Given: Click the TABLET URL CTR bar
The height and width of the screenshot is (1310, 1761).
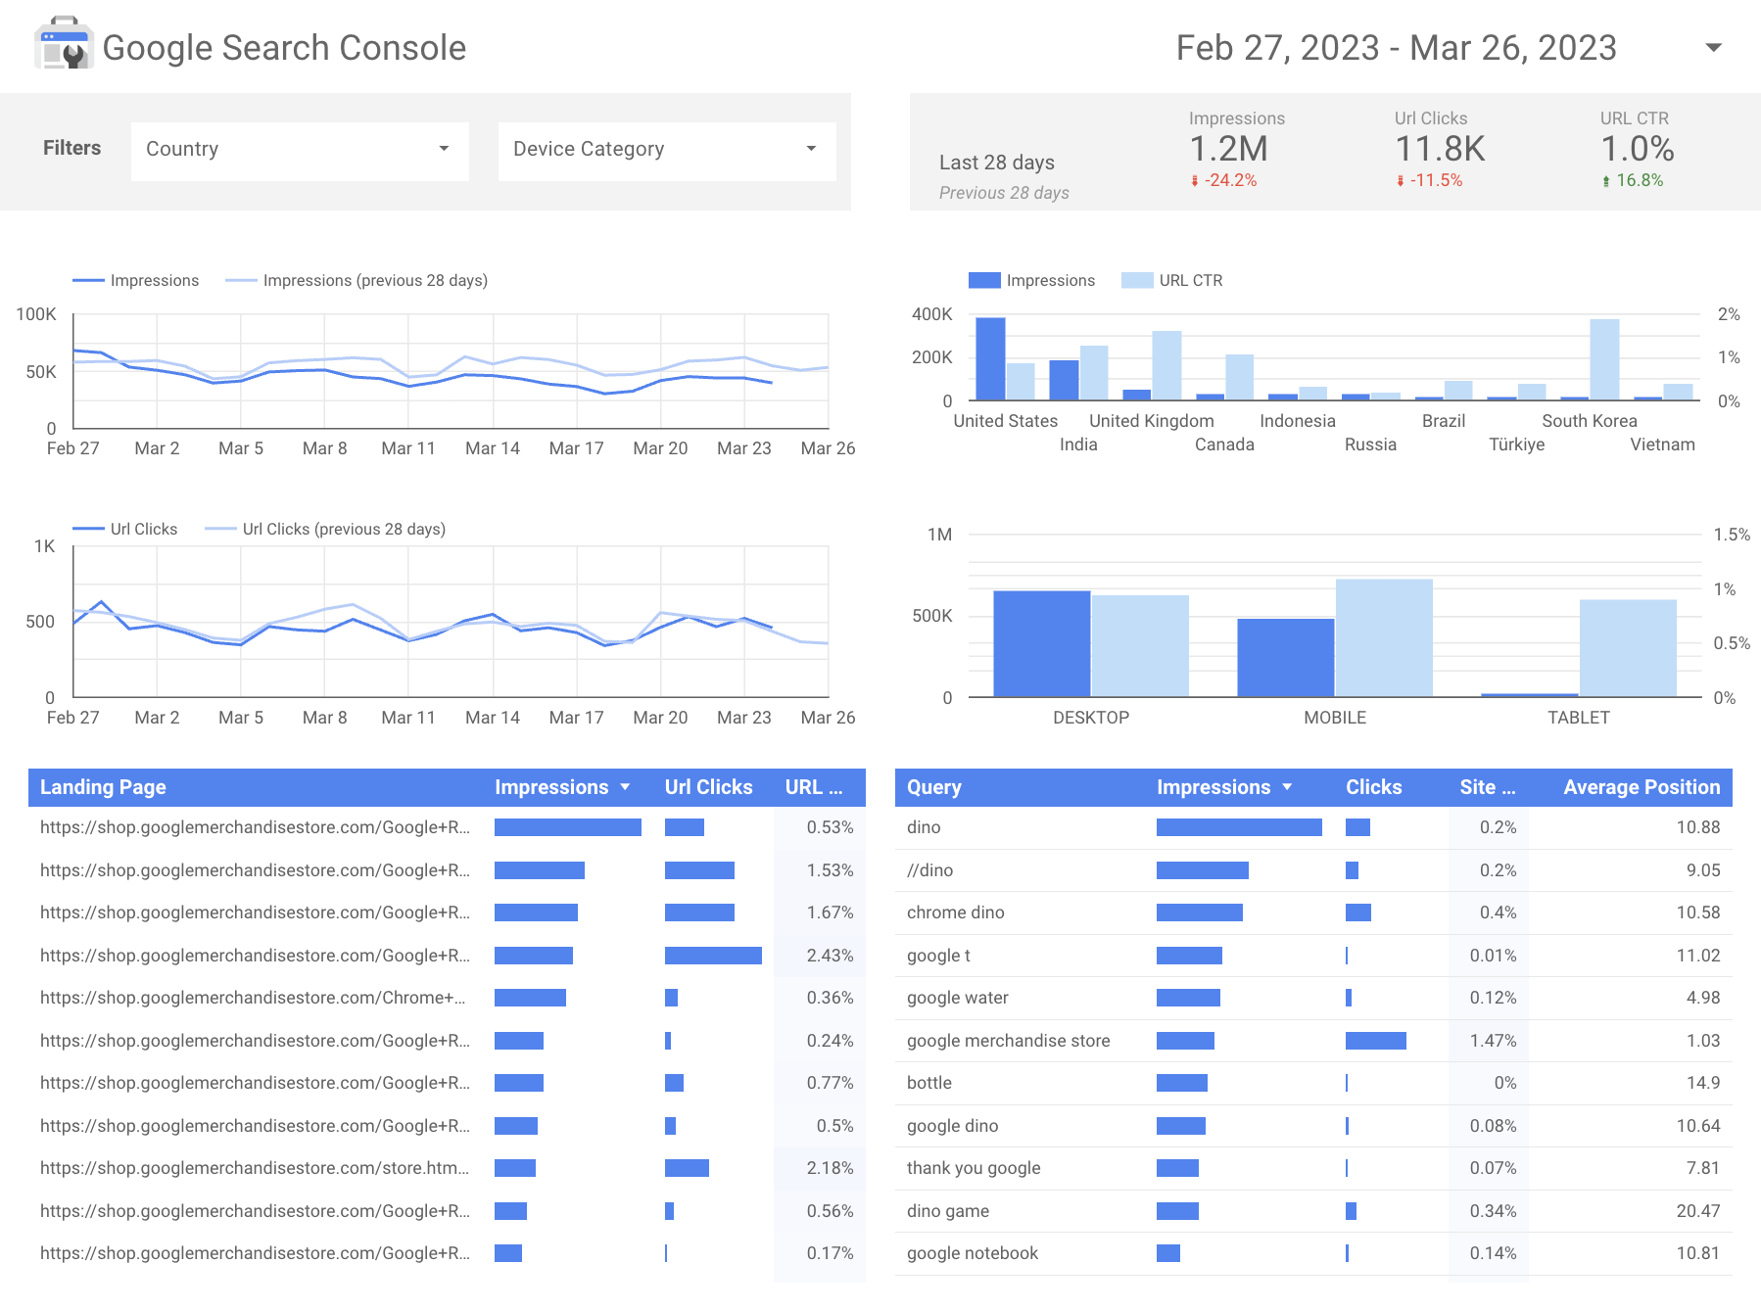Looking at the screenshot, I should 1628,648.
